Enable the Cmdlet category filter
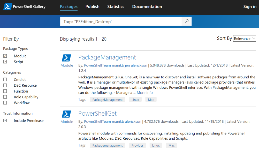This screenshot has height=150, width=259. click(5, 79)
